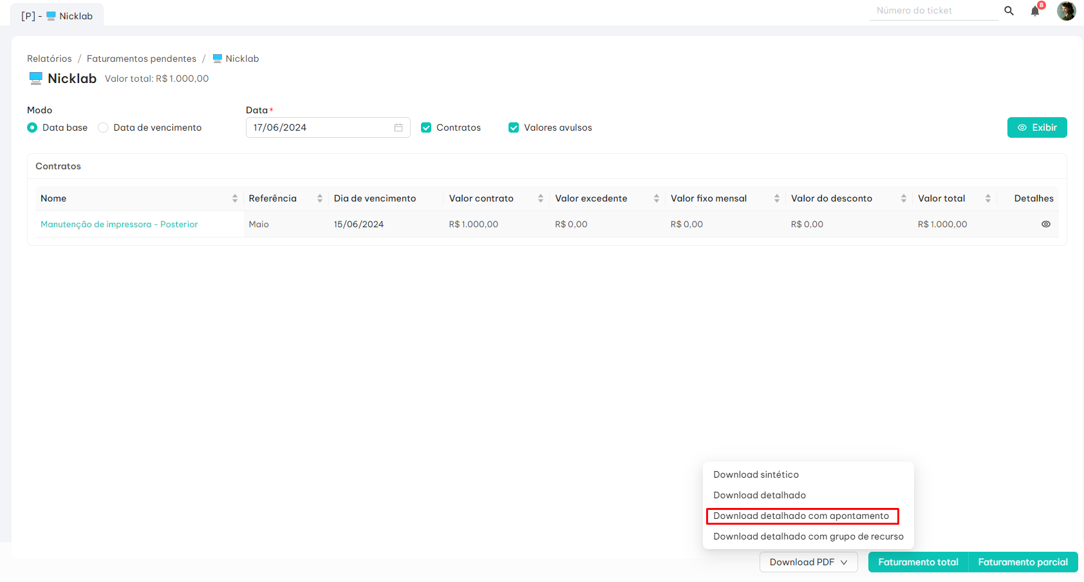Screen dimensions: 1084x582
Task: Sort by Referência column arrows
Action: 320,198
